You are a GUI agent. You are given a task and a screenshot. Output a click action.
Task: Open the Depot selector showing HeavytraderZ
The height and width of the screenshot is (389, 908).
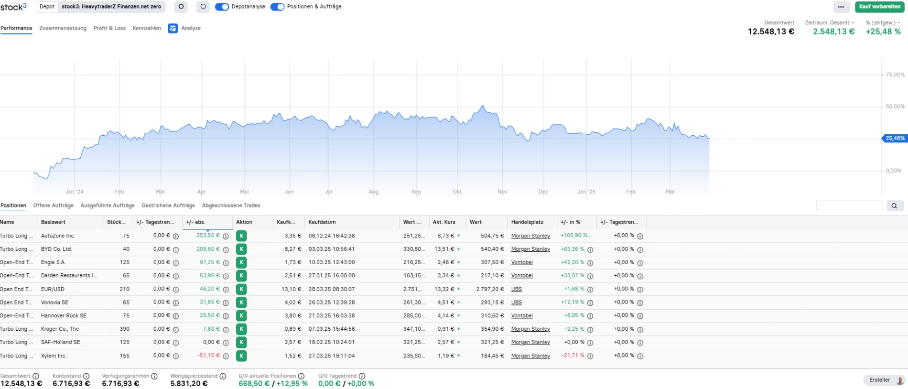click(x=111, y=7)
